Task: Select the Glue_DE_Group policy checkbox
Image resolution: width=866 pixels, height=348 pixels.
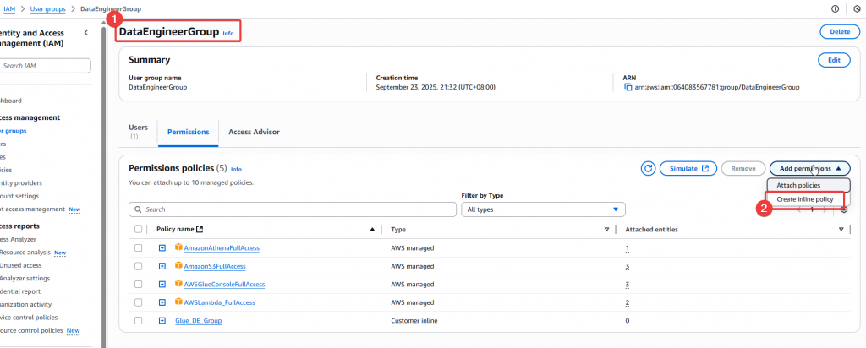Action: pyautogui.click(x=139, y=321)
